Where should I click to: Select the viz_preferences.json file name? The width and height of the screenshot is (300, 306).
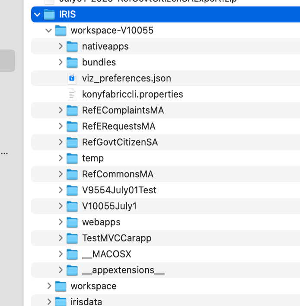pos(127,78)
